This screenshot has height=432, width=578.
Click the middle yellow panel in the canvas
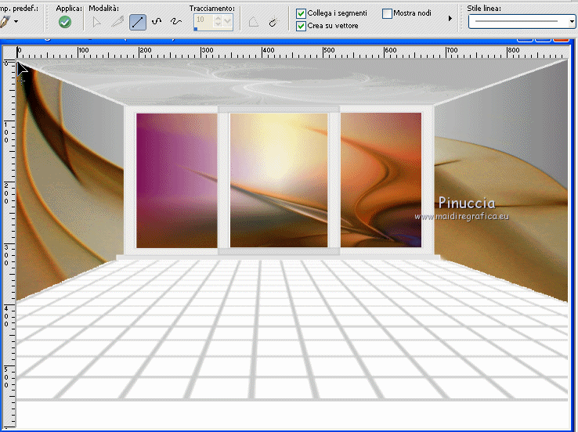click(x=279, y=180)
